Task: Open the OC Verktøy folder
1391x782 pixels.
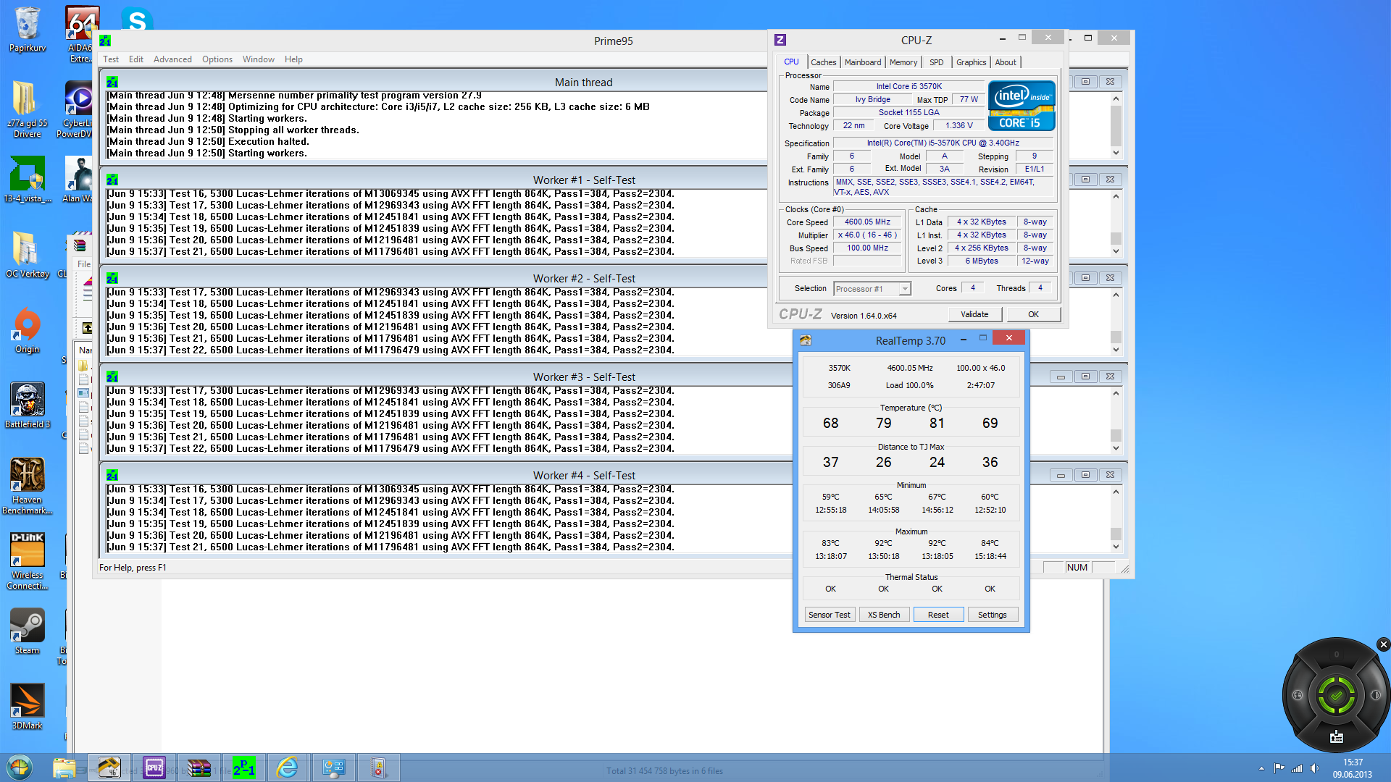Action: [27, 255]
